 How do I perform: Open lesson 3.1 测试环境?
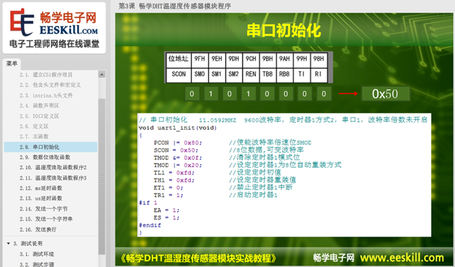click(x=37, y=254)
